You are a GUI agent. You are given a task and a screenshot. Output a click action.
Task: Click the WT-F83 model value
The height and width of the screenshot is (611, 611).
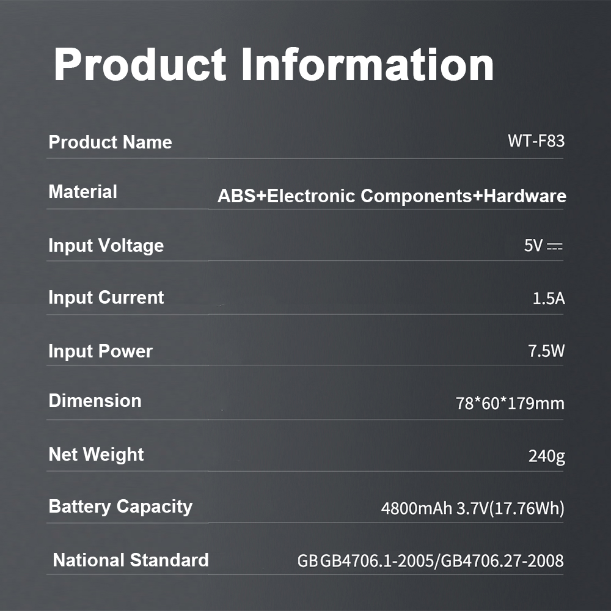click(536, 141)
